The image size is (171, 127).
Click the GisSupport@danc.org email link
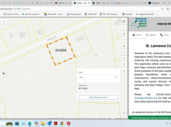(x=146, y=98)
